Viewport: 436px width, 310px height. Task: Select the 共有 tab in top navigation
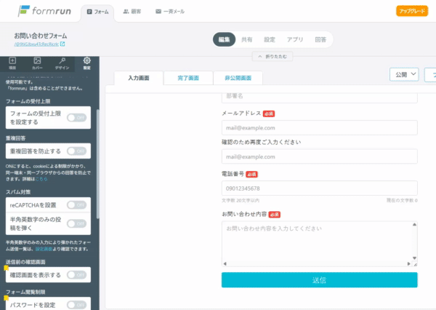pyautogui.click(x=247, y=40)
